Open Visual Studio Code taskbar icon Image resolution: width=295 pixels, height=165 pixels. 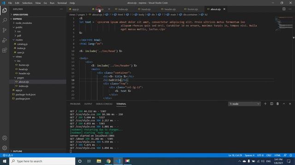(x=118, y=161)
